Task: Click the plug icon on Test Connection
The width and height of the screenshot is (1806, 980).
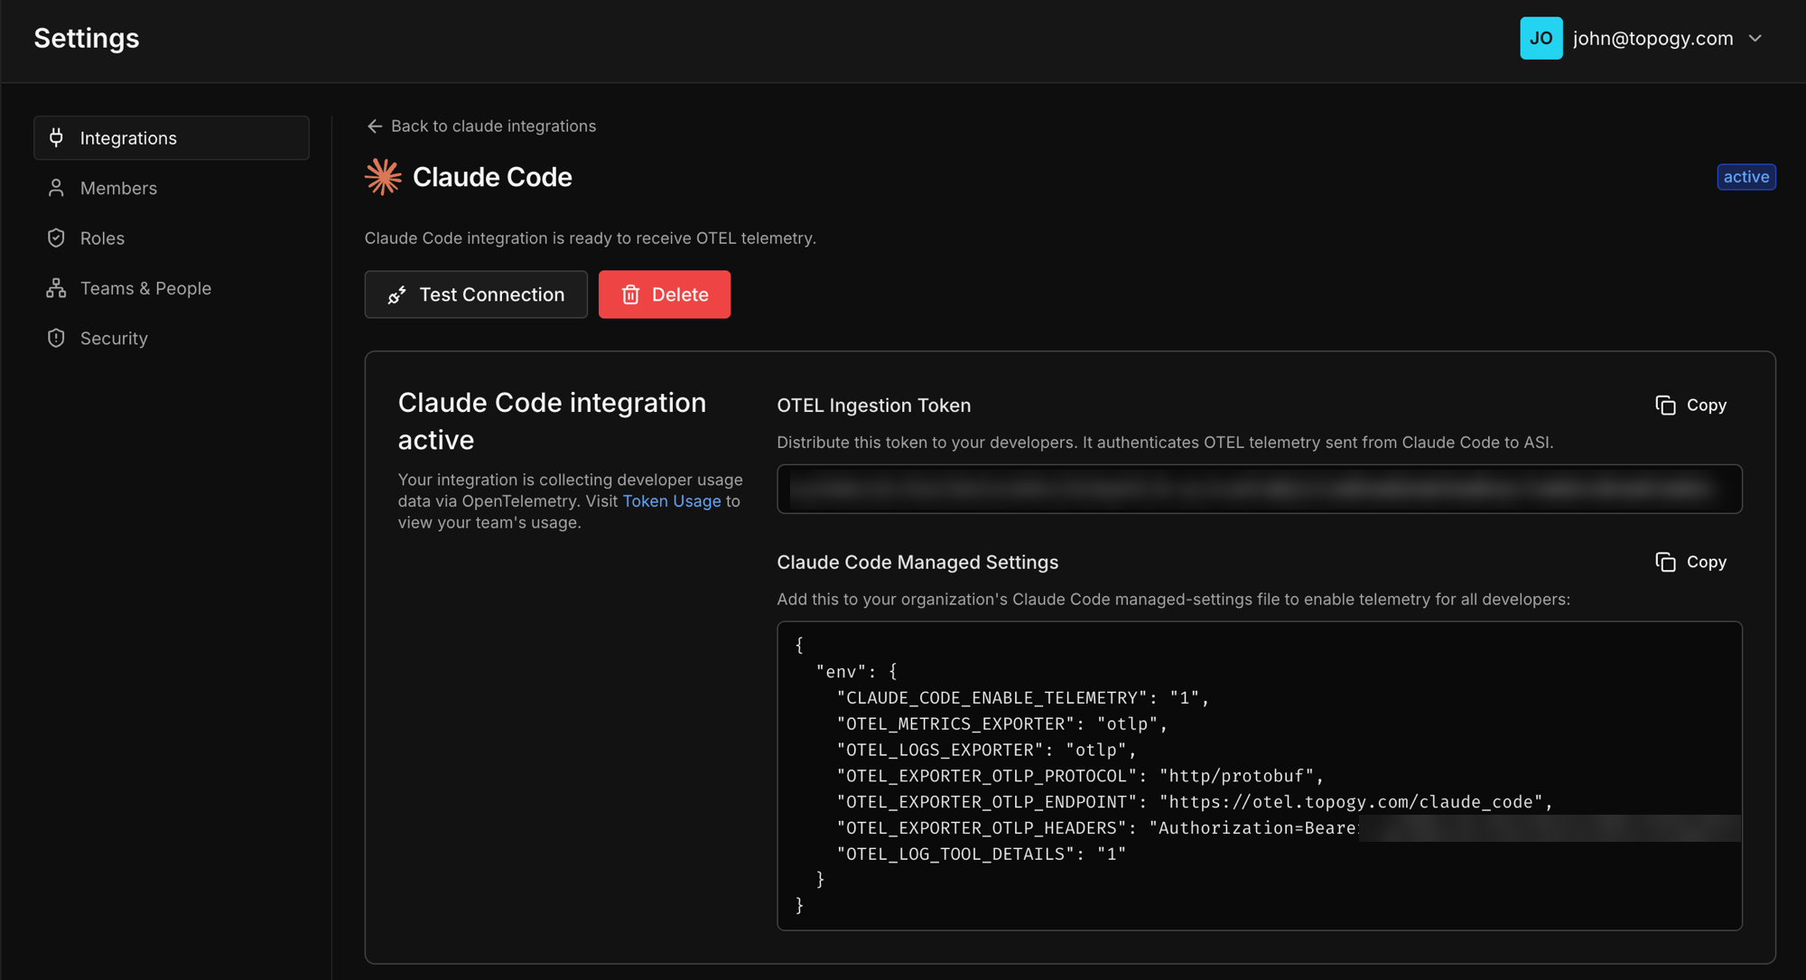Action: click(397, 295)
